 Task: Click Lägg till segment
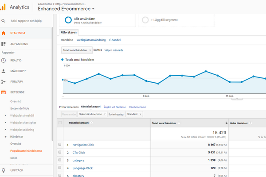164,20
